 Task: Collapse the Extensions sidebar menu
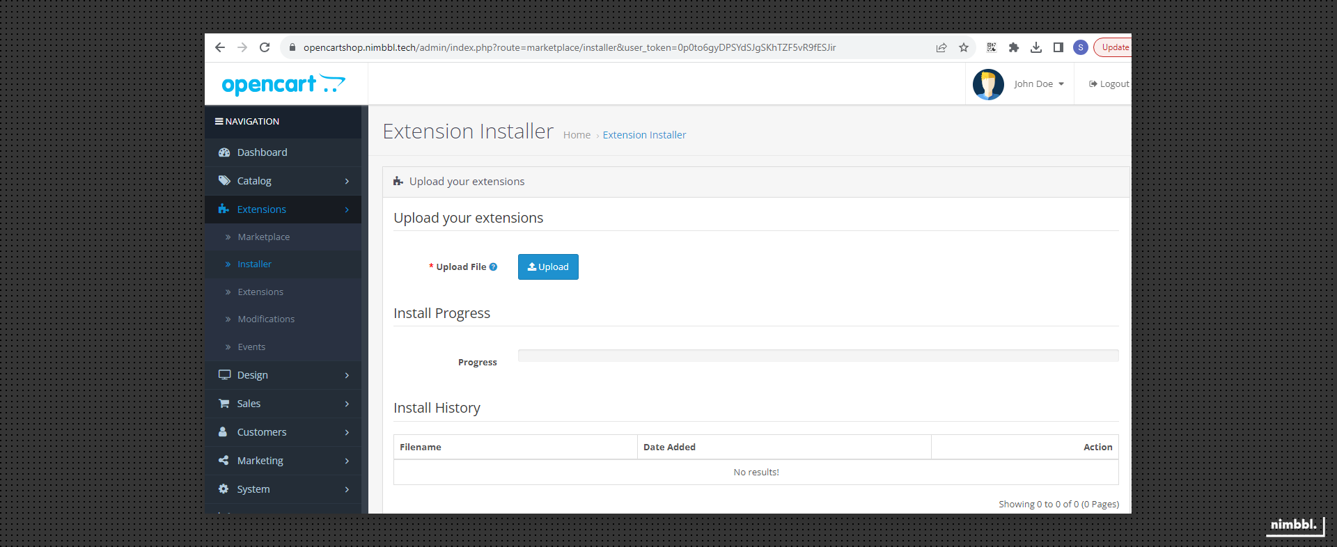coord(283,209)
